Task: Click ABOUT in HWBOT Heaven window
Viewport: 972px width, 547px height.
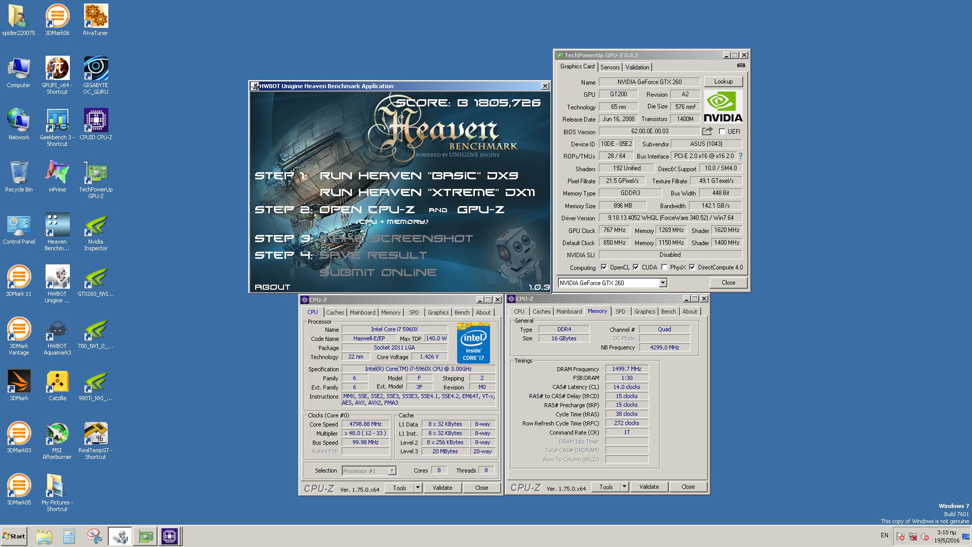Action: [x=272, y=287]
